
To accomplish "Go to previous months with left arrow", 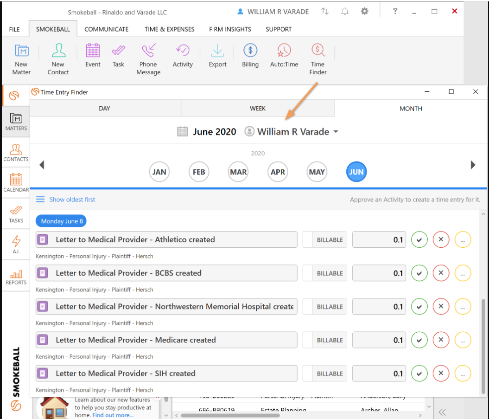I will pyautogui.click(x=42, y=165).
